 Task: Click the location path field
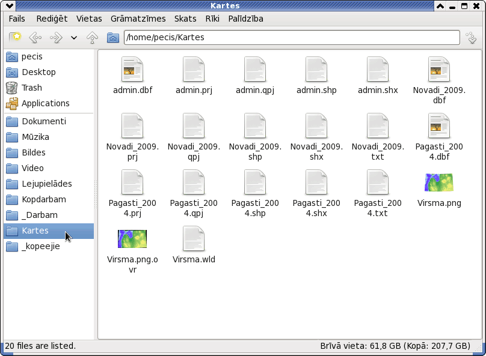point(292,37)
